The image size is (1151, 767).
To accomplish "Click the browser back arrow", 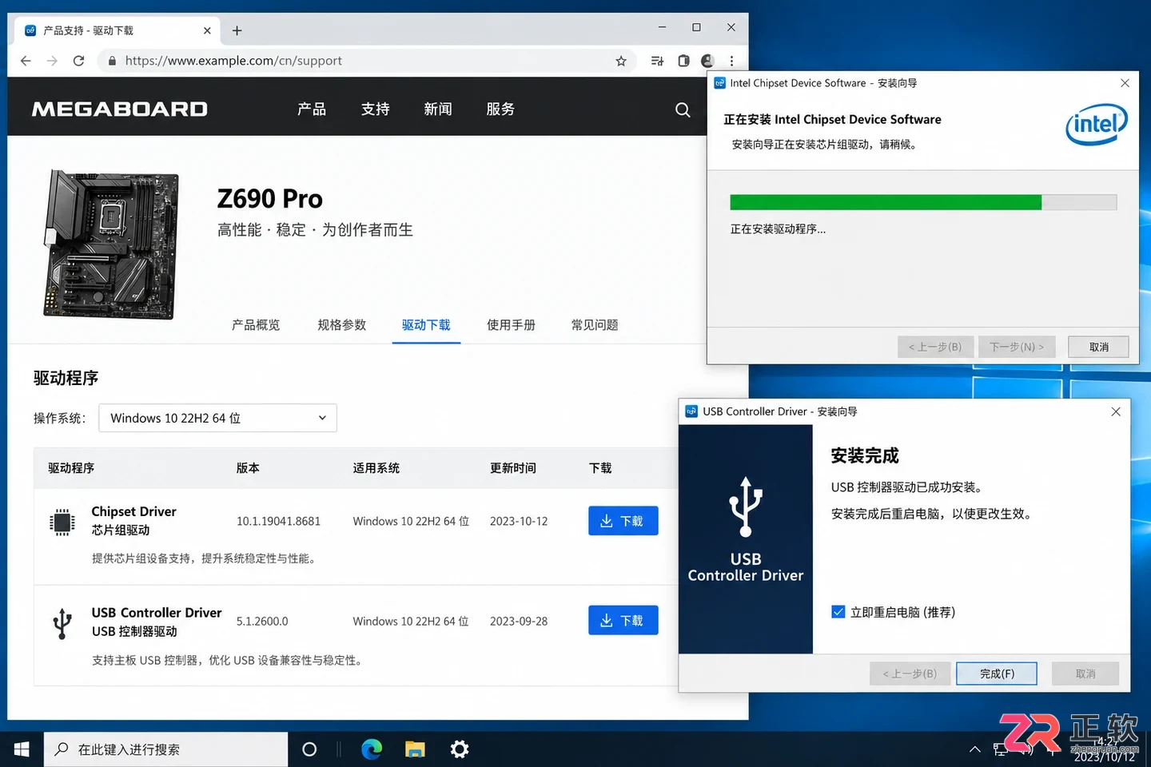I will (x=26, y=61).
